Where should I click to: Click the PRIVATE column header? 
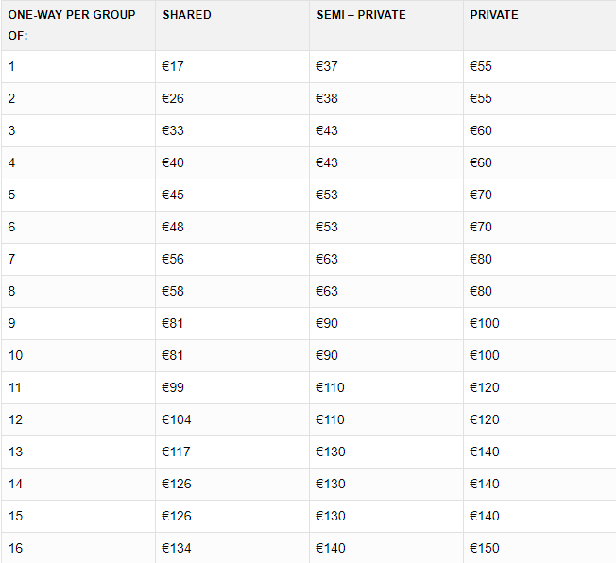click(494, 15)
